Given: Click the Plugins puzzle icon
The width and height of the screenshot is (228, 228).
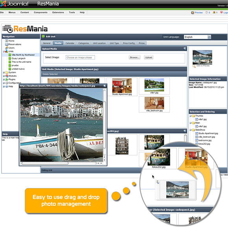Looking at the screenshot, I should click(x=7, y=79).
